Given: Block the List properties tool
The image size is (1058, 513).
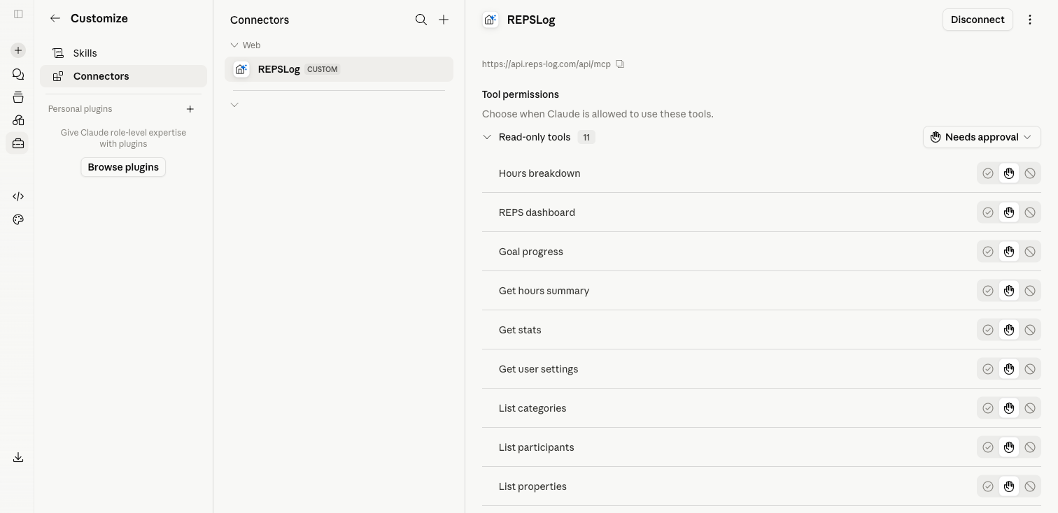Looking at the screenshot, I should click(1030, 486).
